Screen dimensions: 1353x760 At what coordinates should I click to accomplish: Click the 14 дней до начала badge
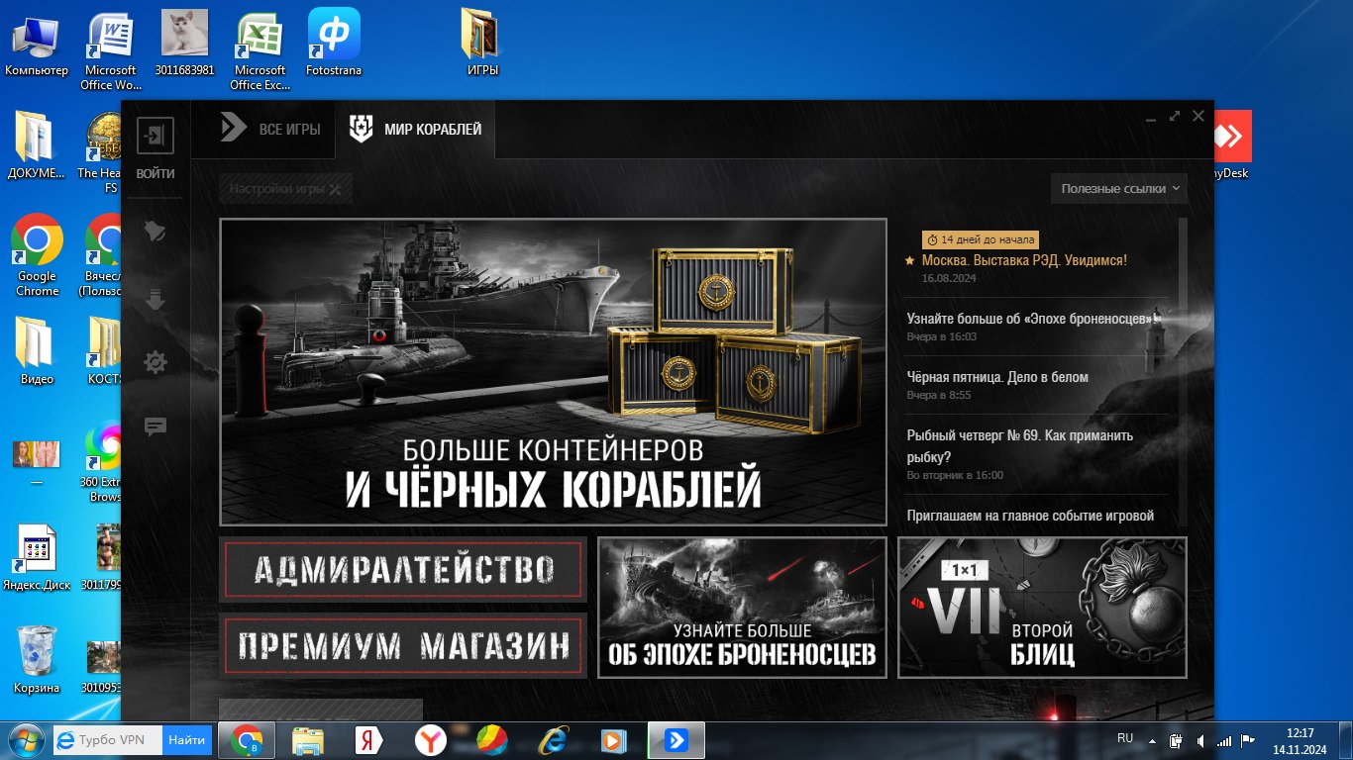pyautogui.click(x=981, y=239)
